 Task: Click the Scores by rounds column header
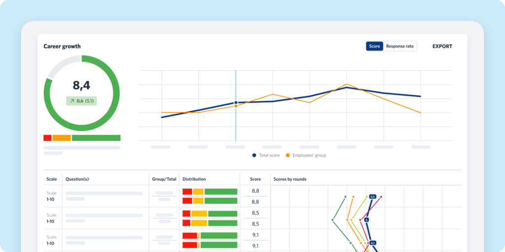click(x=290, y=179)
